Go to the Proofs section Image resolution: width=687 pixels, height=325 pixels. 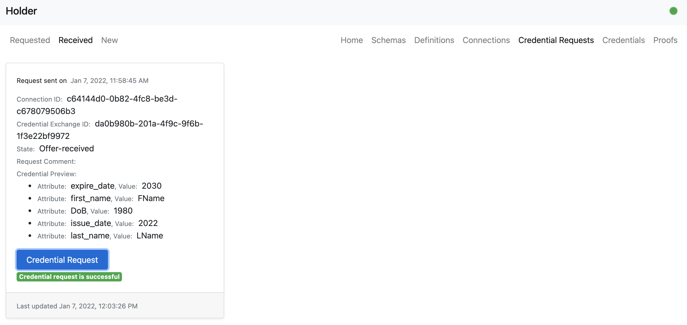[665, 40]
